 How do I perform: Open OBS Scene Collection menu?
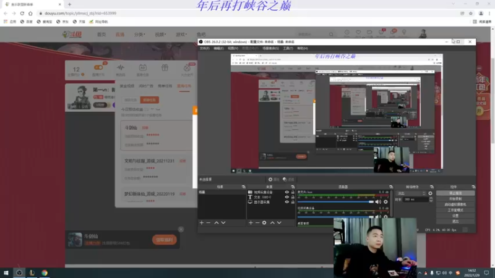click(270, 48)
